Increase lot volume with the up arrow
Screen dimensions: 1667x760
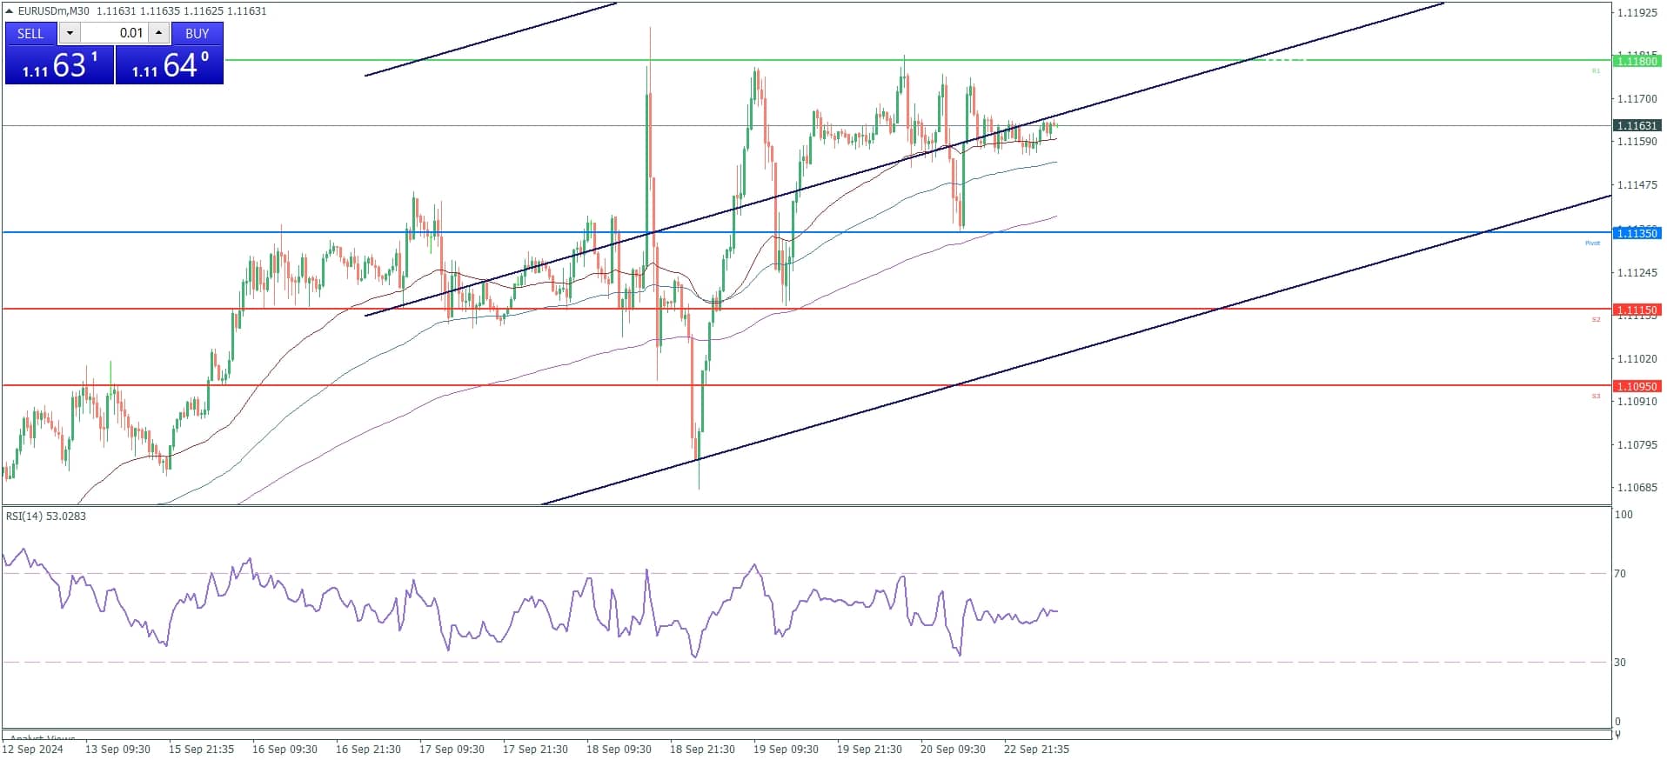pos(158,33)
